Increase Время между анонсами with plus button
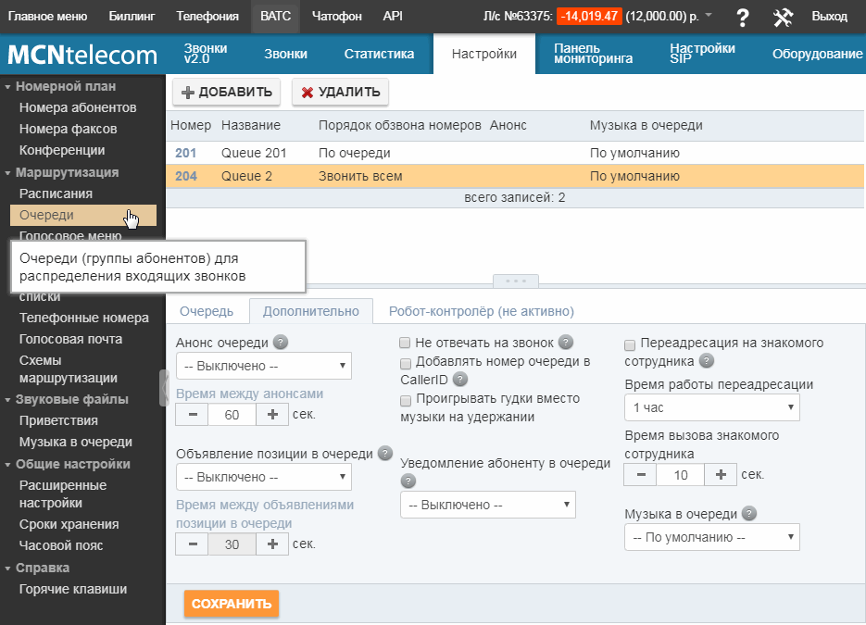The image size is (866, 625). pos(272,415)
